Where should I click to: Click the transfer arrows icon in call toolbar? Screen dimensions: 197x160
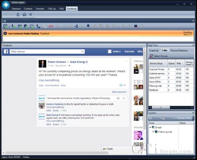point(76,26)
